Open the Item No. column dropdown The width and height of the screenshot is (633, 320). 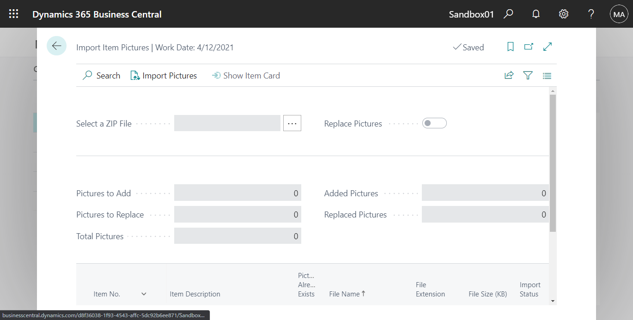tap(144, 294)
